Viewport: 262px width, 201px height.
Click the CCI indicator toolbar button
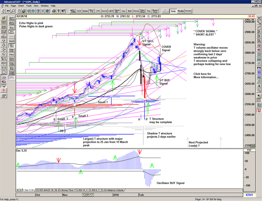pyautogui.click(x=79, y=11)
